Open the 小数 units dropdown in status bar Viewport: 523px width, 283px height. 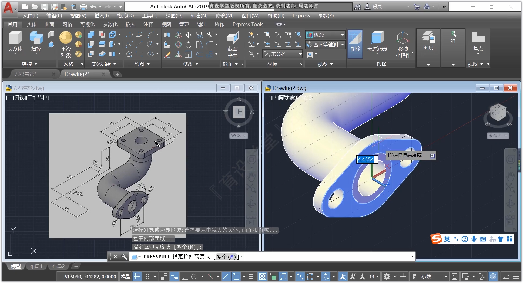[x=434, y=277]
